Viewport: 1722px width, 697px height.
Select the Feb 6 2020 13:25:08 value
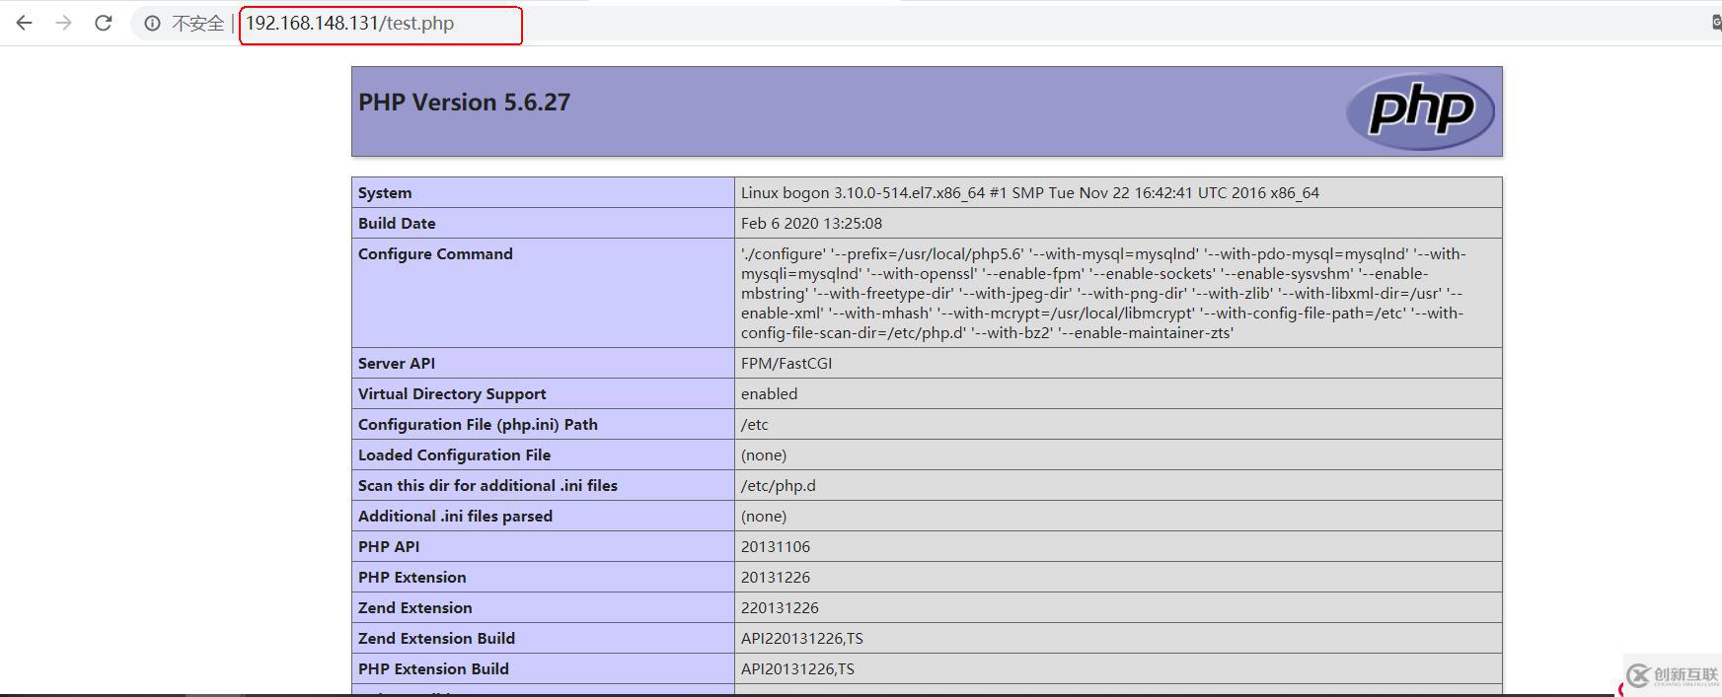click(x=811, y=224)
